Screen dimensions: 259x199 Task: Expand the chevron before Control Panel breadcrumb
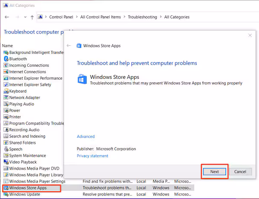click(46, 17)
